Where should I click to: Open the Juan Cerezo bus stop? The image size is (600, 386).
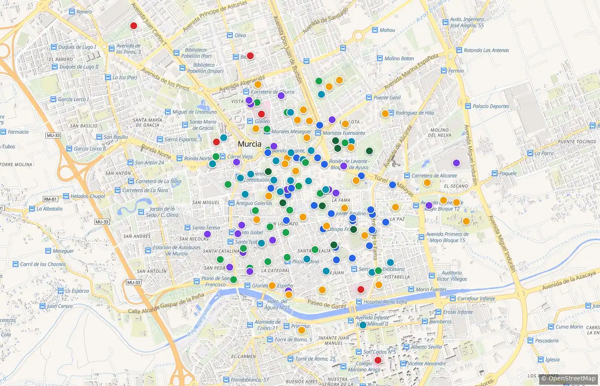click(42, 306)
